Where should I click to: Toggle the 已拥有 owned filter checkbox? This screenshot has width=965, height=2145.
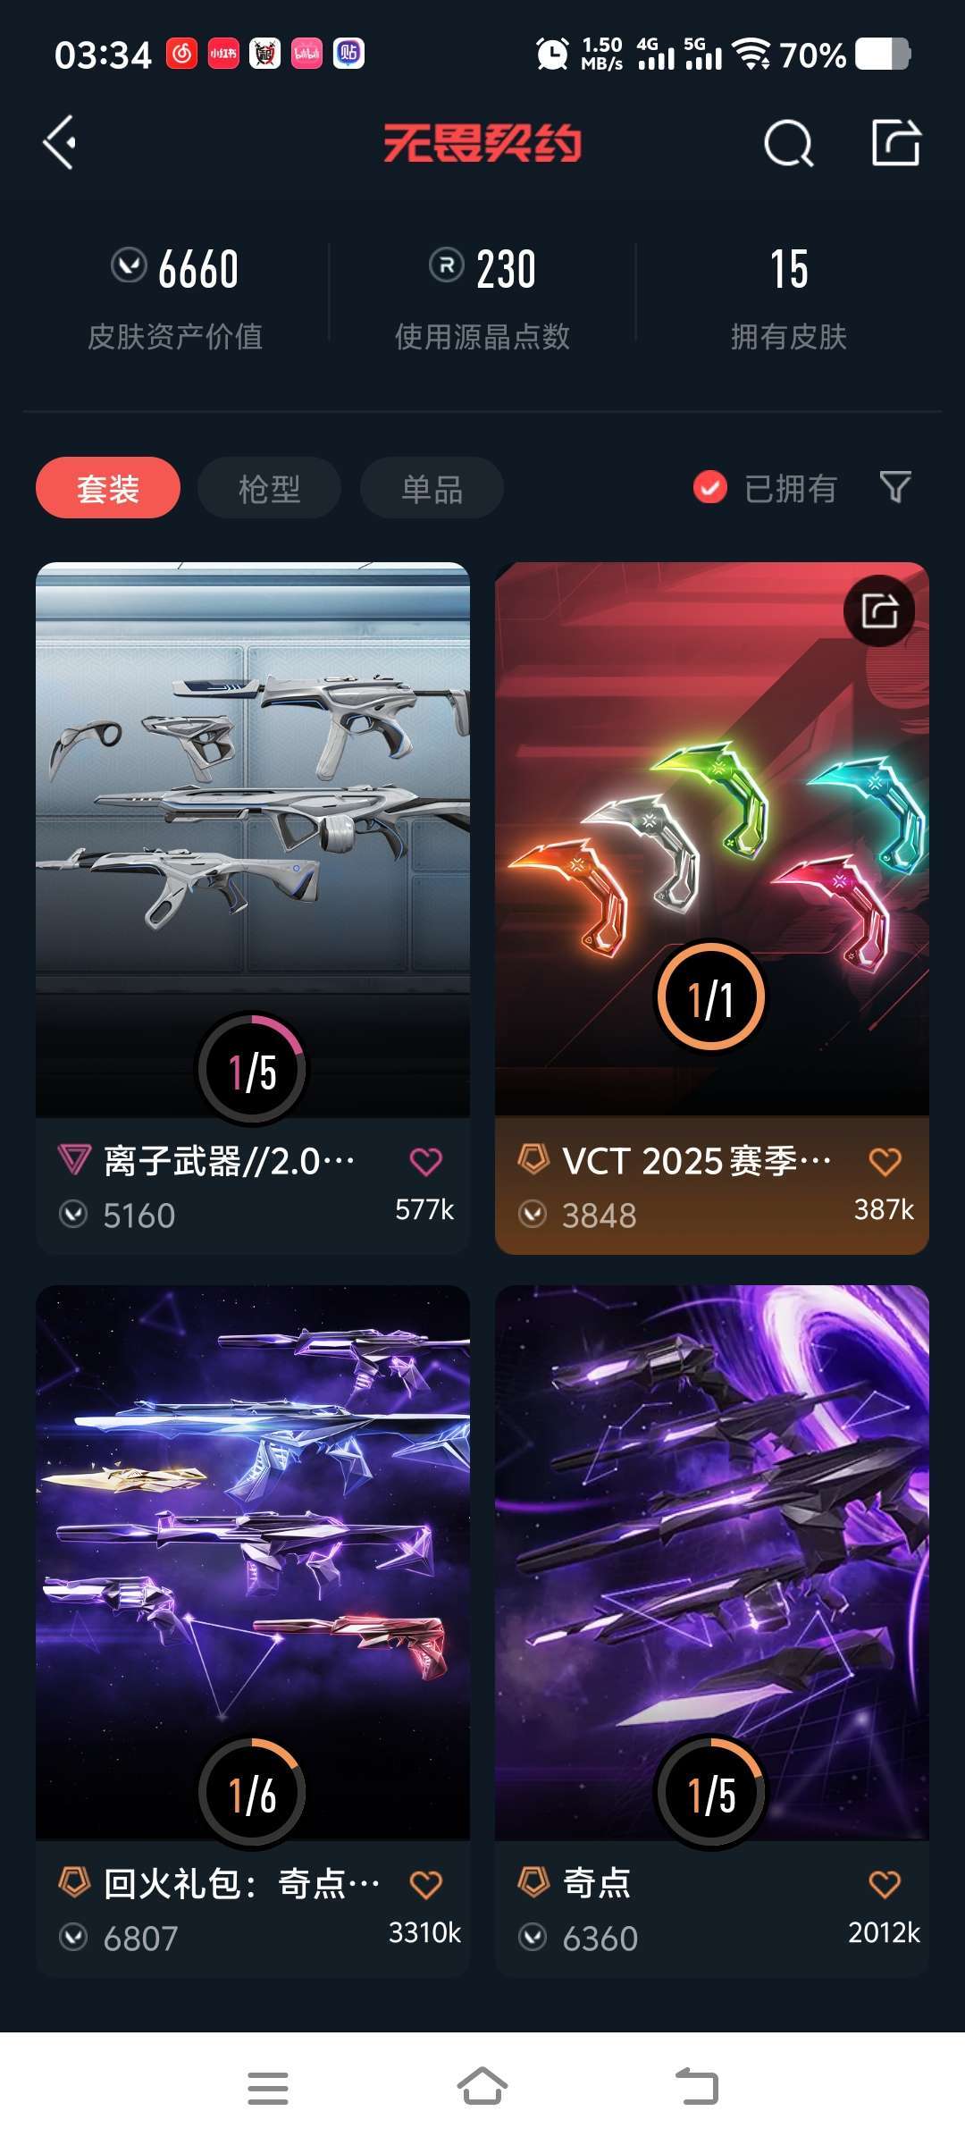pyautogui.click(x=710, y=487)
